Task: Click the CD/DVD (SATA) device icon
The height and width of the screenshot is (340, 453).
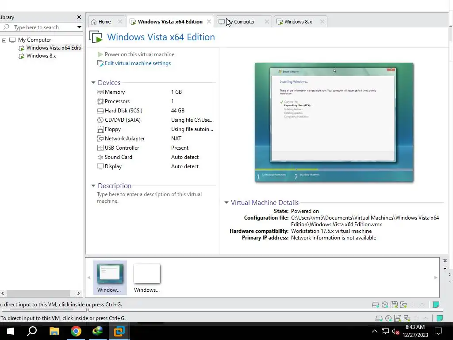Action: (x=100, y=120)
